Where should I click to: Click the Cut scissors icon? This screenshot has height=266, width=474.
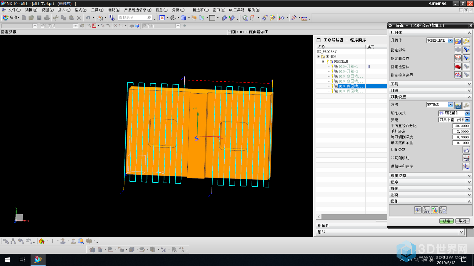(x=56, y=18)
